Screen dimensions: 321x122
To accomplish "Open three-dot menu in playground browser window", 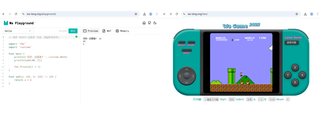I will [x=157, y=14].
